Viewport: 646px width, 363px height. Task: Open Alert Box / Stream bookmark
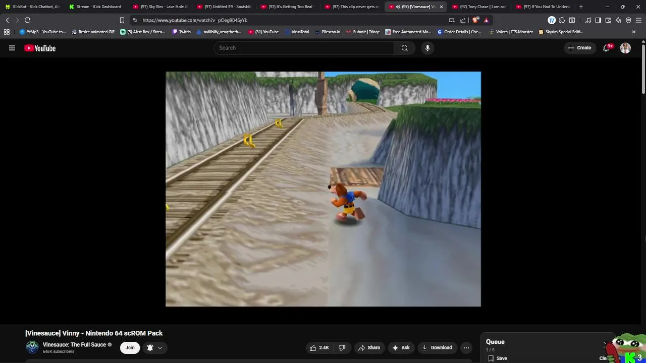pyautogui.click(x=142, y=32)
